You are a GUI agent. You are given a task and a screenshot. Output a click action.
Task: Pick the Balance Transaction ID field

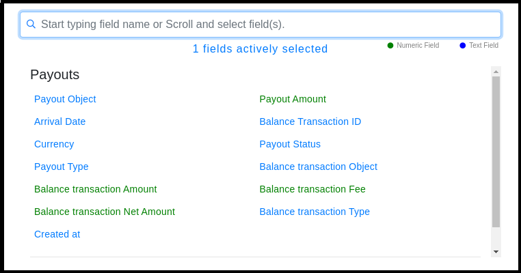(x=310, y=121)
